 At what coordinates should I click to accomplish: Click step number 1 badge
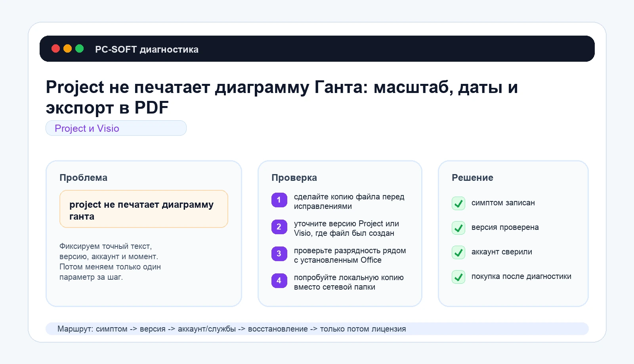279,200
